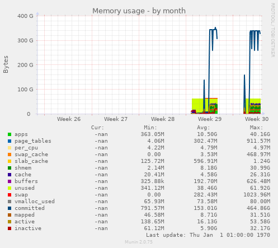Viewport: 278px width, 248px height.
Task: Click the 'Week 30' axis label
Action: point(257,119)
